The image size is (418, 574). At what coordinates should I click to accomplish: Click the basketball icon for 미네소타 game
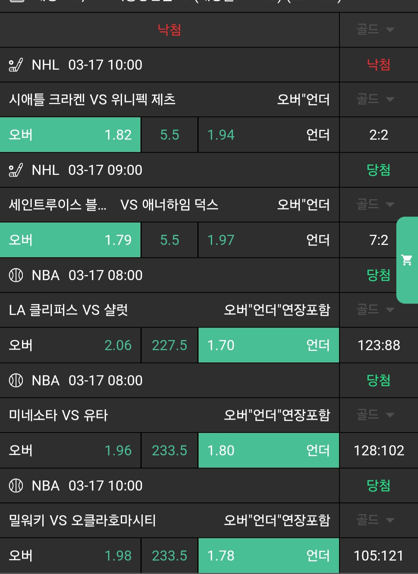click(x=16, y=381)
